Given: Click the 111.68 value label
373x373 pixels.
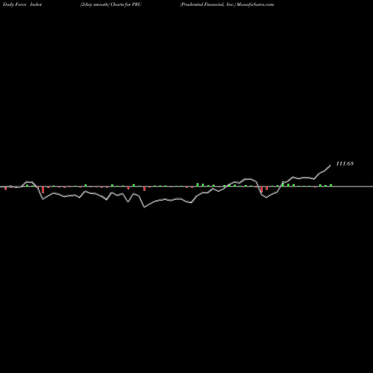Looking at the screenshot, I should point(345,163).
